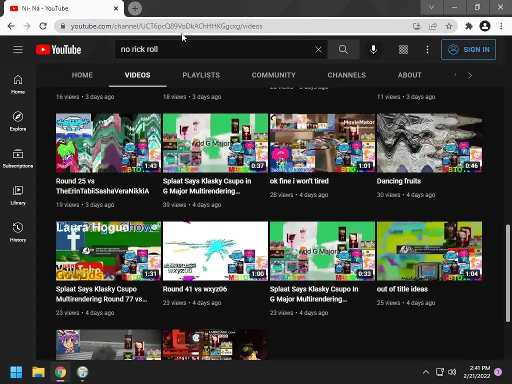Go forward with the browser forward arrow

(27, 26)
